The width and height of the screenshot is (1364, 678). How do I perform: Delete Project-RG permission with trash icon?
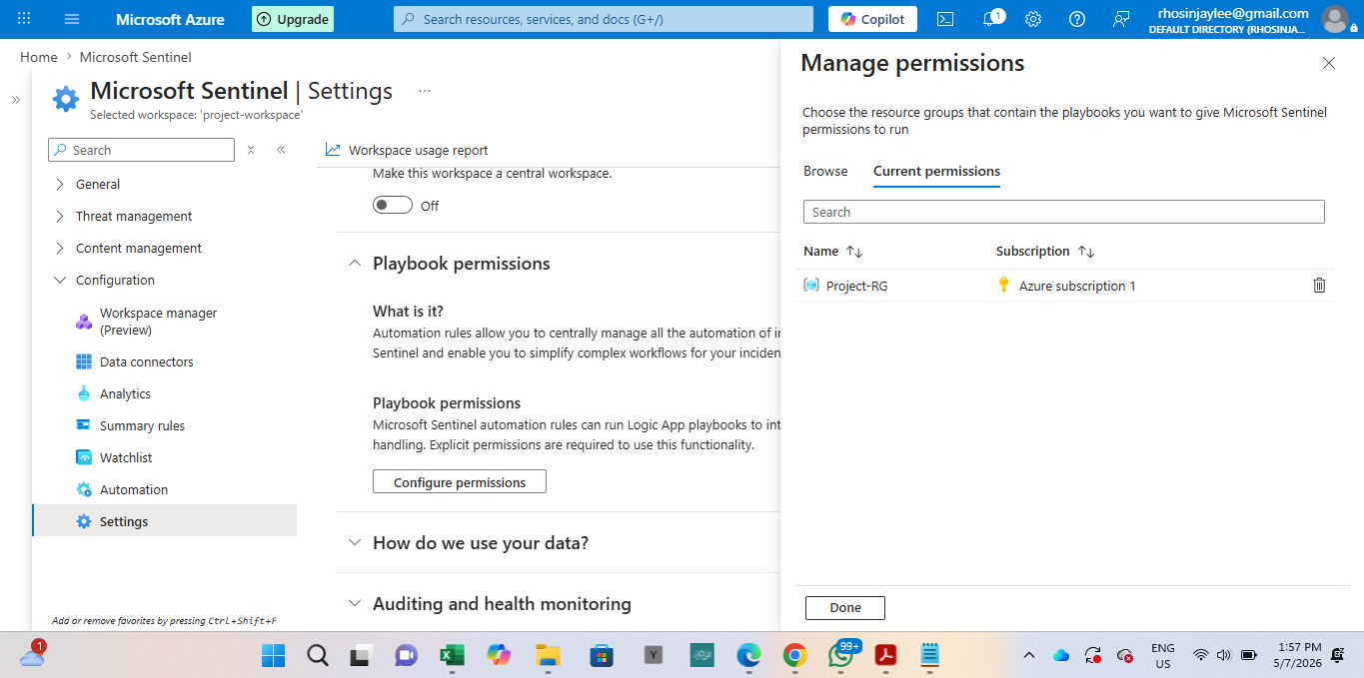coord(1319,286)
